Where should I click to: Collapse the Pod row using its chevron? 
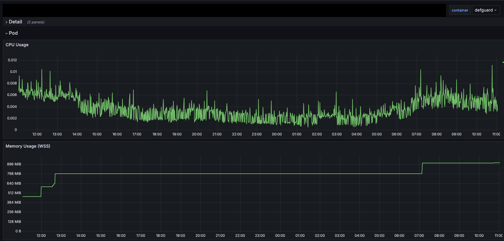click(x=7, y=33)
